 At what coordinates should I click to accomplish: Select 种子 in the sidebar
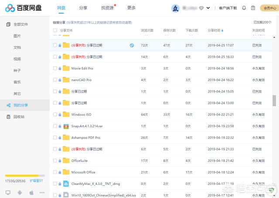[x=17, y=71]
